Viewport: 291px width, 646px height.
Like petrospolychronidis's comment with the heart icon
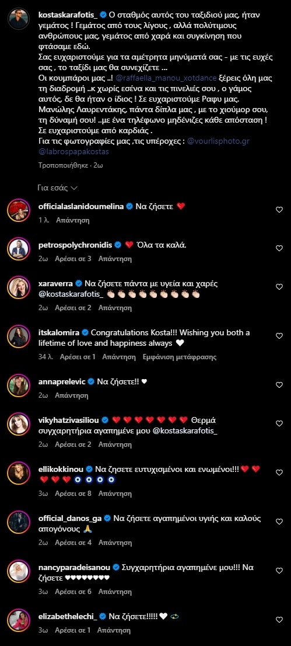pyautogui.click(x=279, y=248)
